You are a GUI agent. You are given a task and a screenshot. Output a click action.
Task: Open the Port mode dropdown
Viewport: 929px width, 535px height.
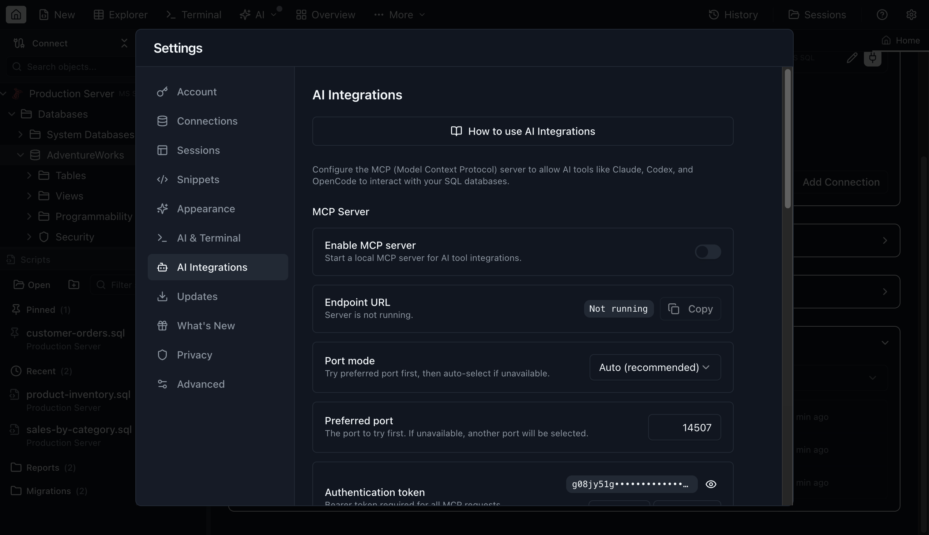[x=655, y=367]
